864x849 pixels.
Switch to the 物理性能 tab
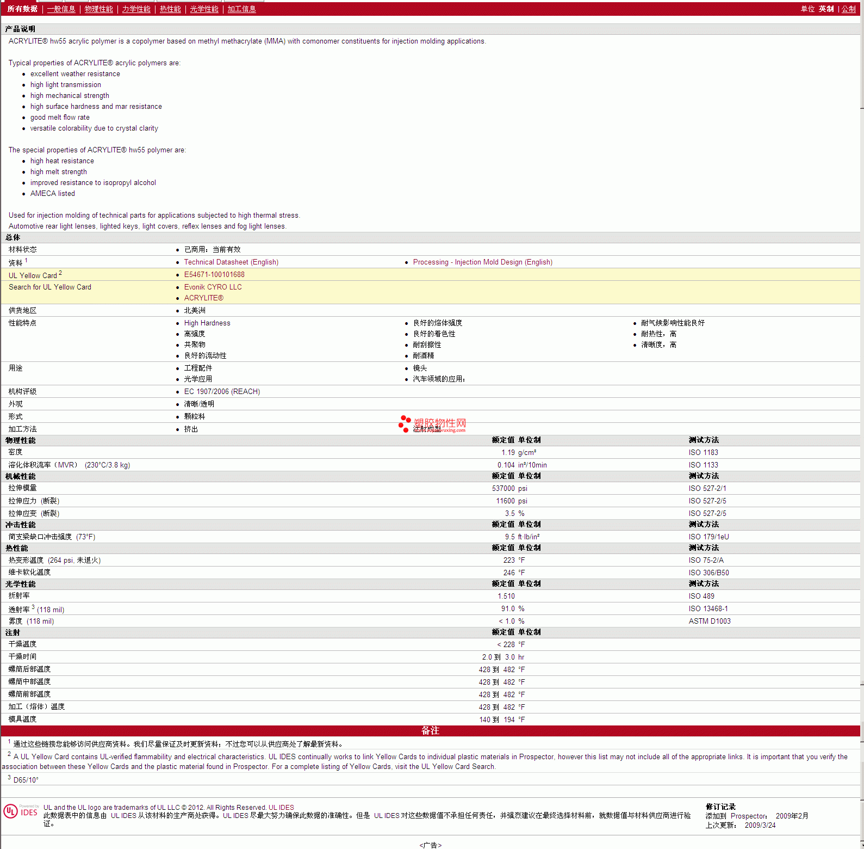(98, 9)
